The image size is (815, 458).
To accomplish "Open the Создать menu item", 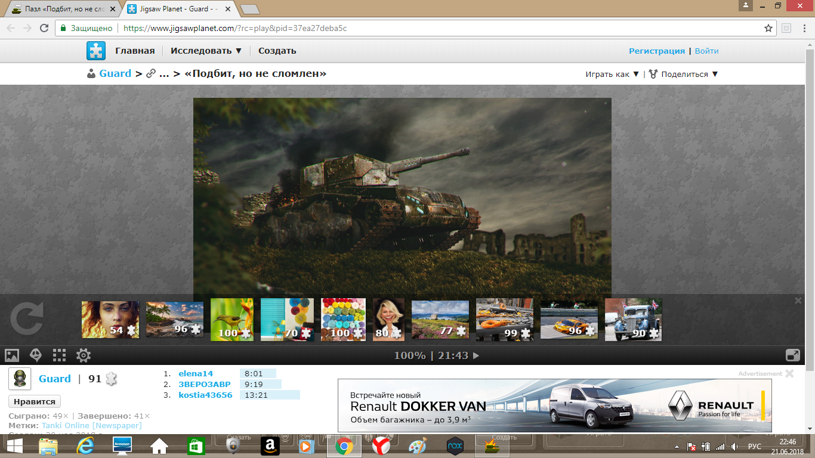I will coord(277,51).
